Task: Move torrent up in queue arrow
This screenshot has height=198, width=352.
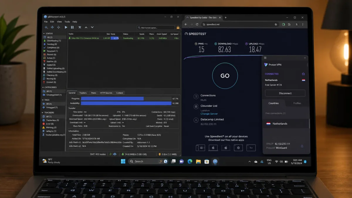Action: (86, 27)
